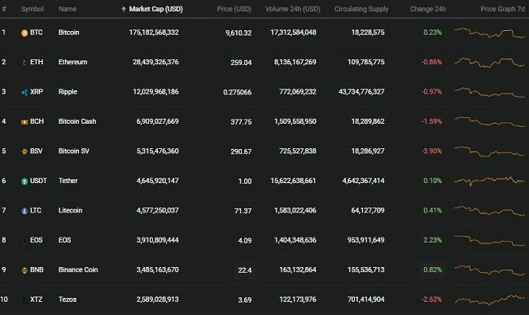Sort by Change 24h column header
Screen dimensions: 529x315
[428, 9]
